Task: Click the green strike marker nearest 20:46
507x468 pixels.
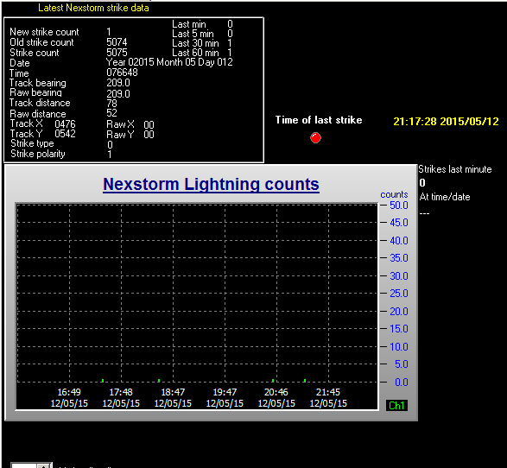Action: [273, 381]
